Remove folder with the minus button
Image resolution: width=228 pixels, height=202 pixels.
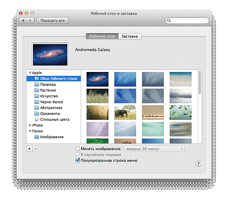click(36, 149)
